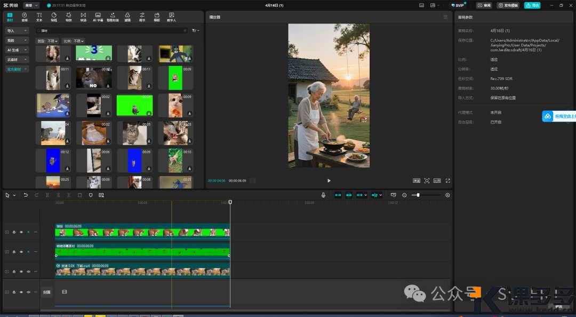Image resolution: width=576 pixels, height=317 pixels.
Task: Mute the 下载.mp4 video track
Action: tap(28, 271)
